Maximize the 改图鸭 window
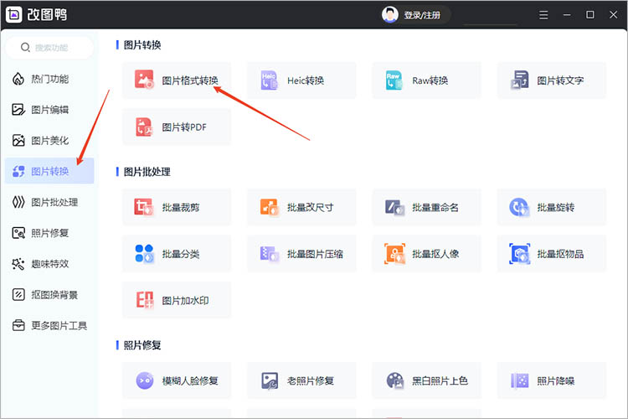The image size is (628, 419). pyautogui.click(x=590, y=15)
